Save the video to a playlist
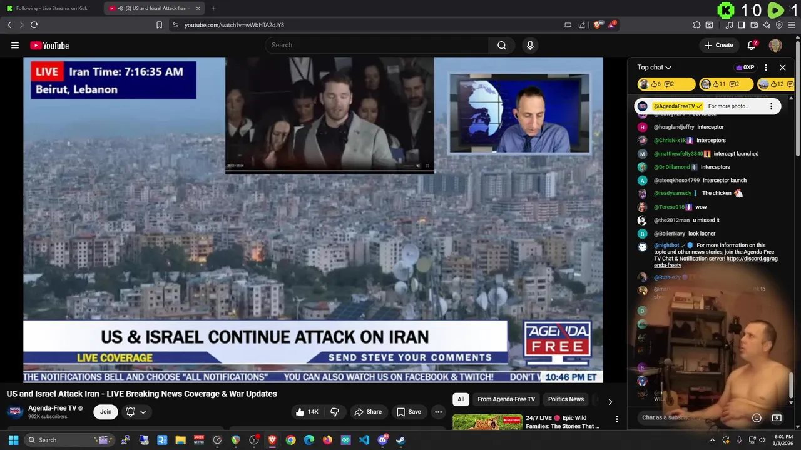The height and width of the screenshot is (450, 801). [x=409, y=412]
